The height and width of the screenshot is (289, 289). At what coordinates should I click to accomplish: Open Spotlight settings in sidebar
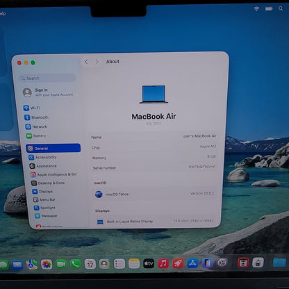[44, 208]
